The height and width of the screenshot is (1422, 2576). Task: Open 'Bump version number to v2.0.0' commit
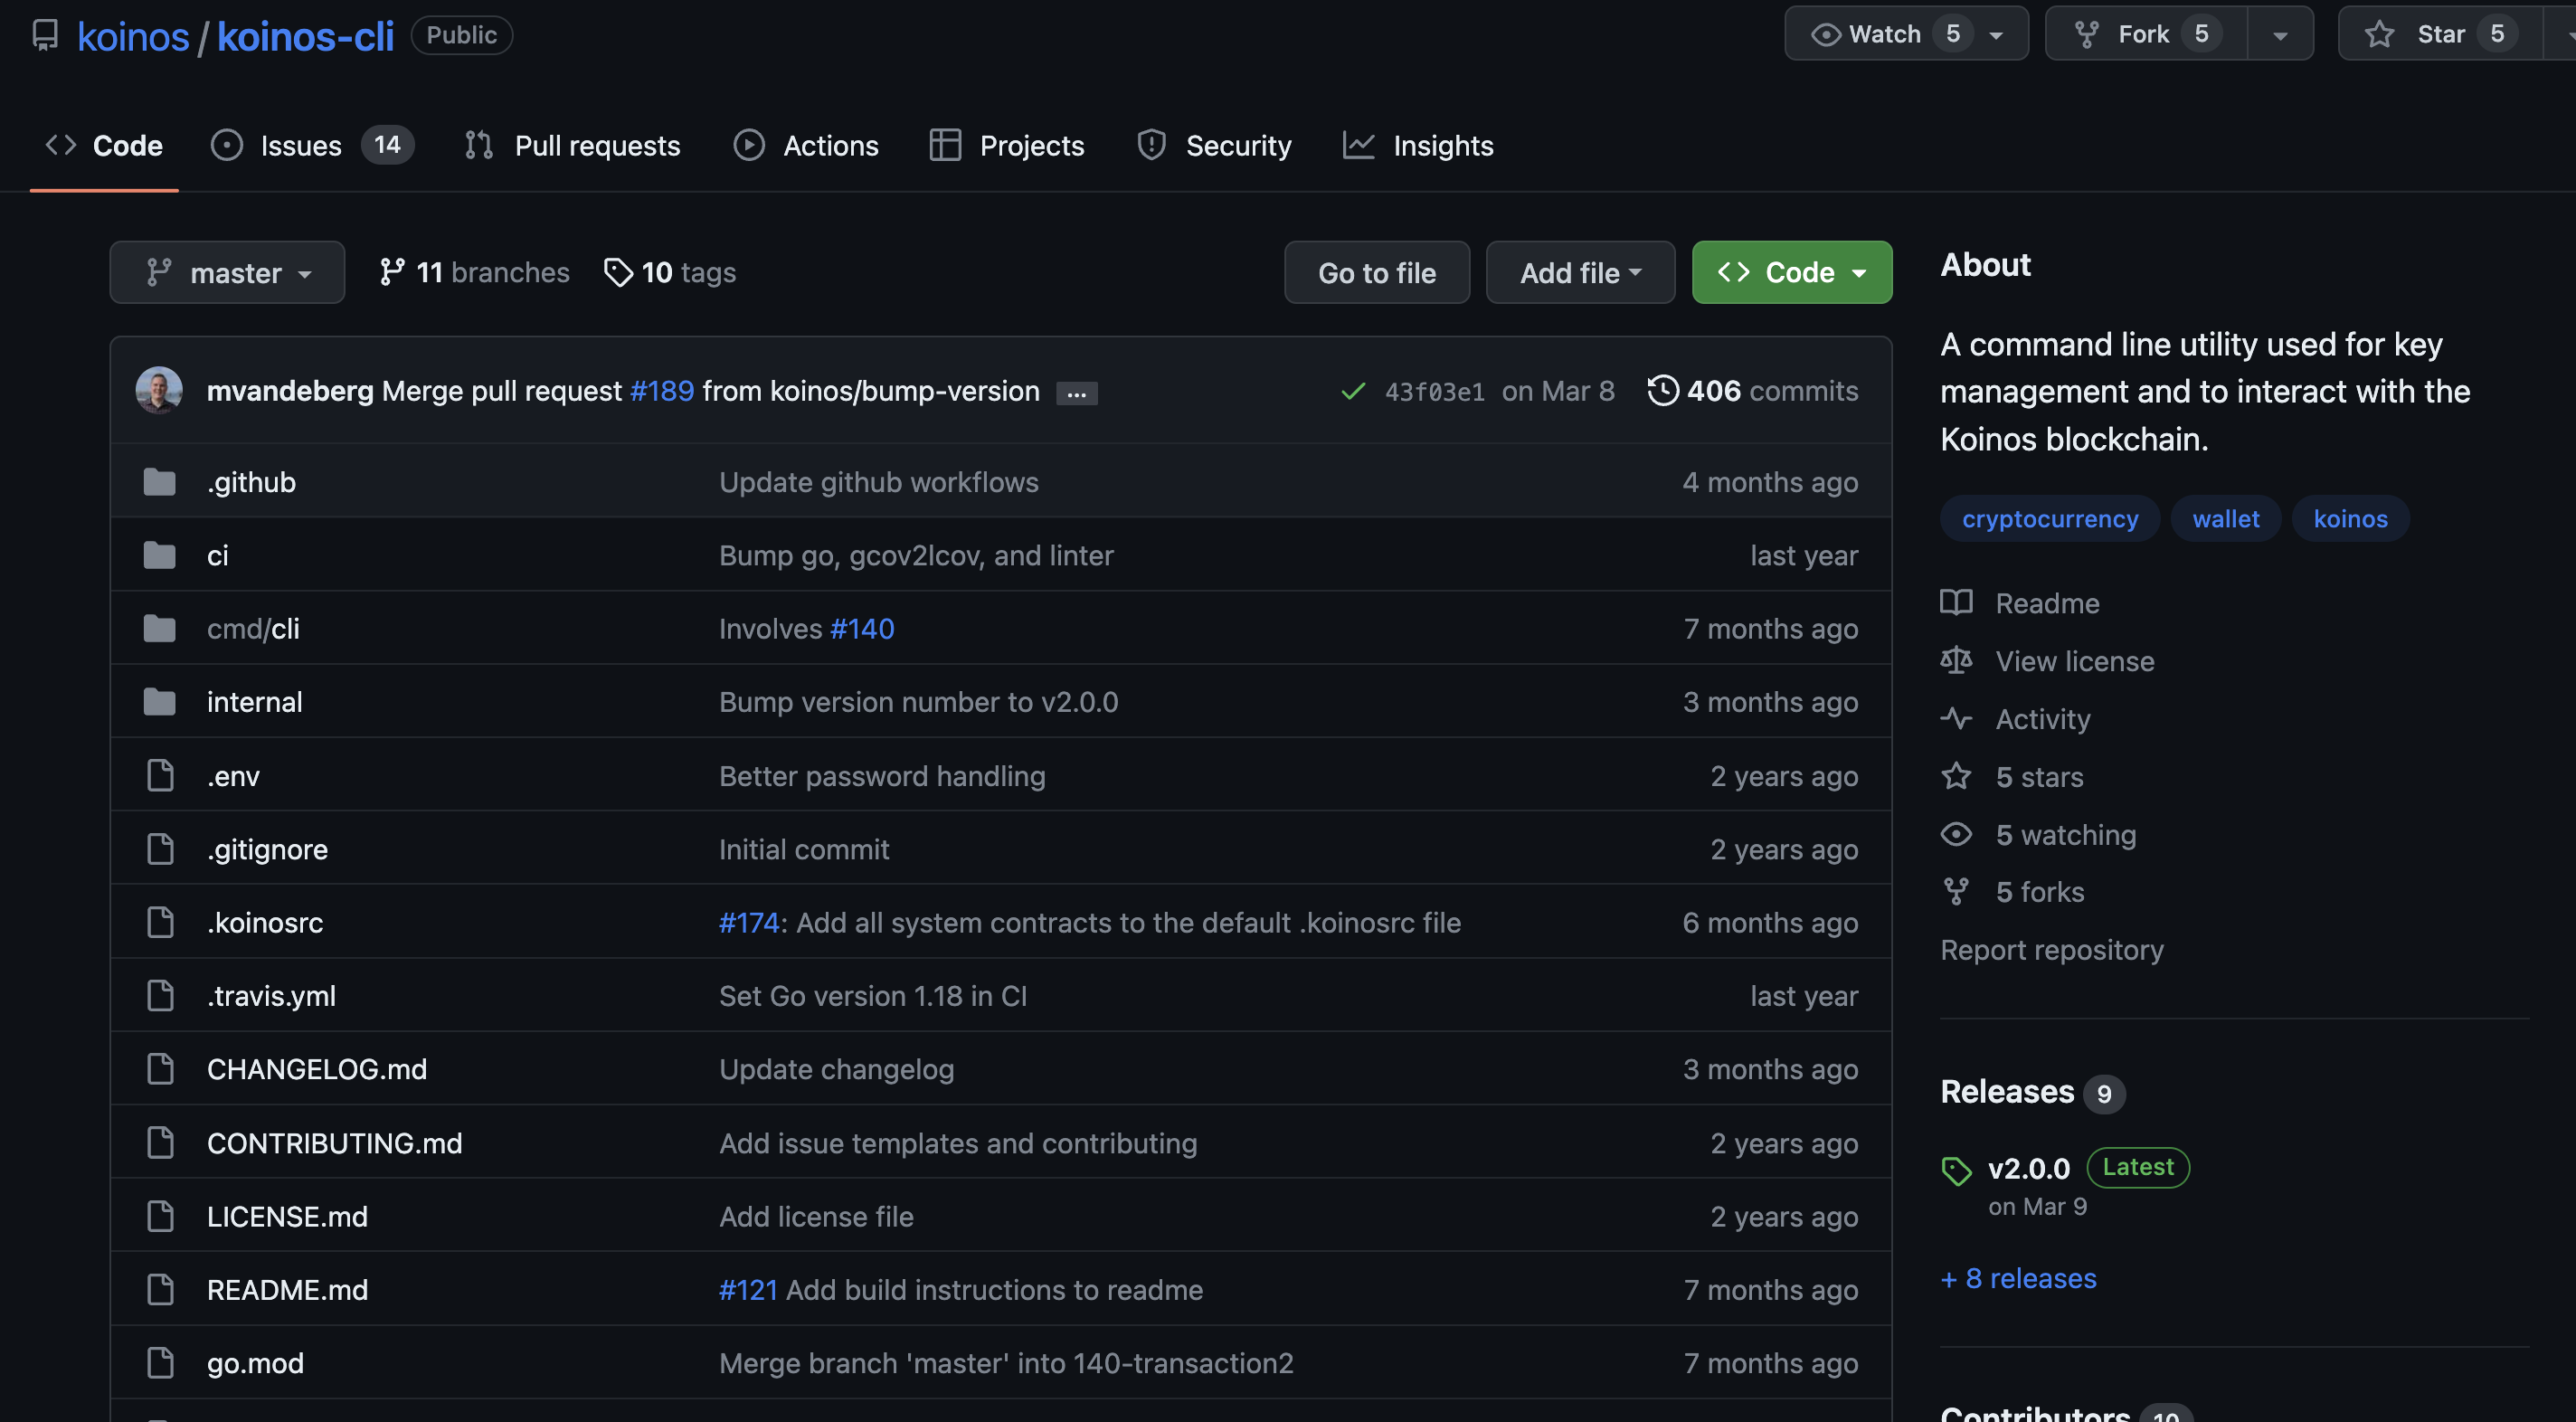pyautogui.click(x=918, y=702)
